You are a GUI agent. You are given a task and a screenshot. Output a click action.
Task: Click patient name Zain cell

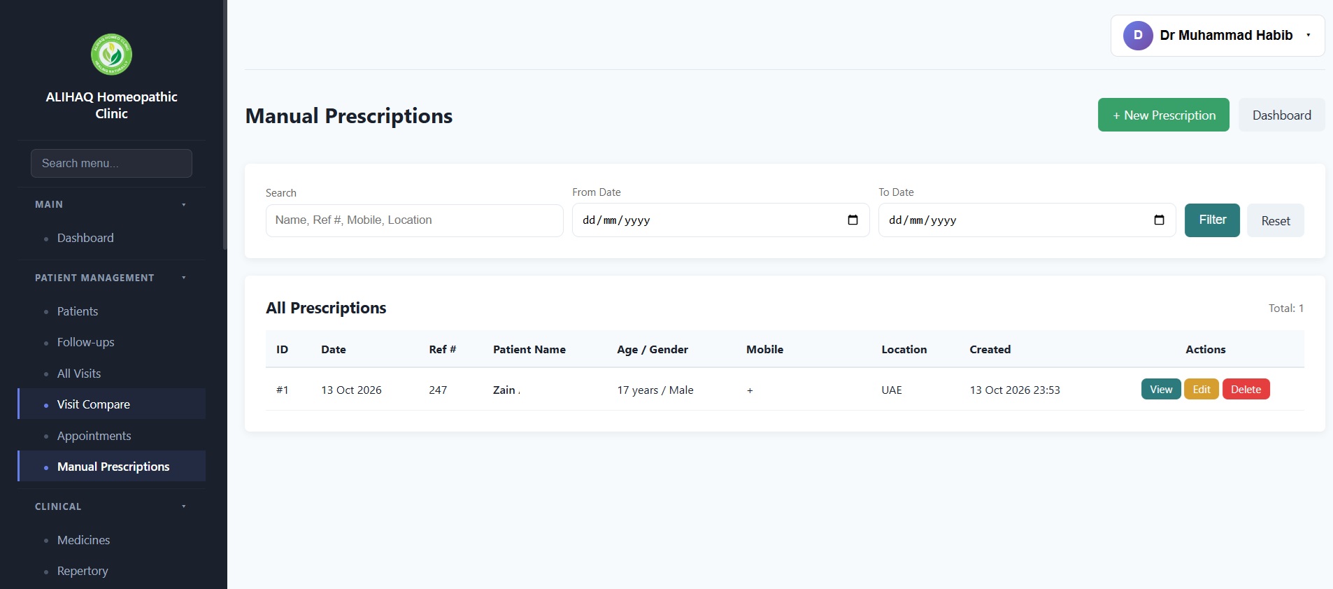(506, 390)
